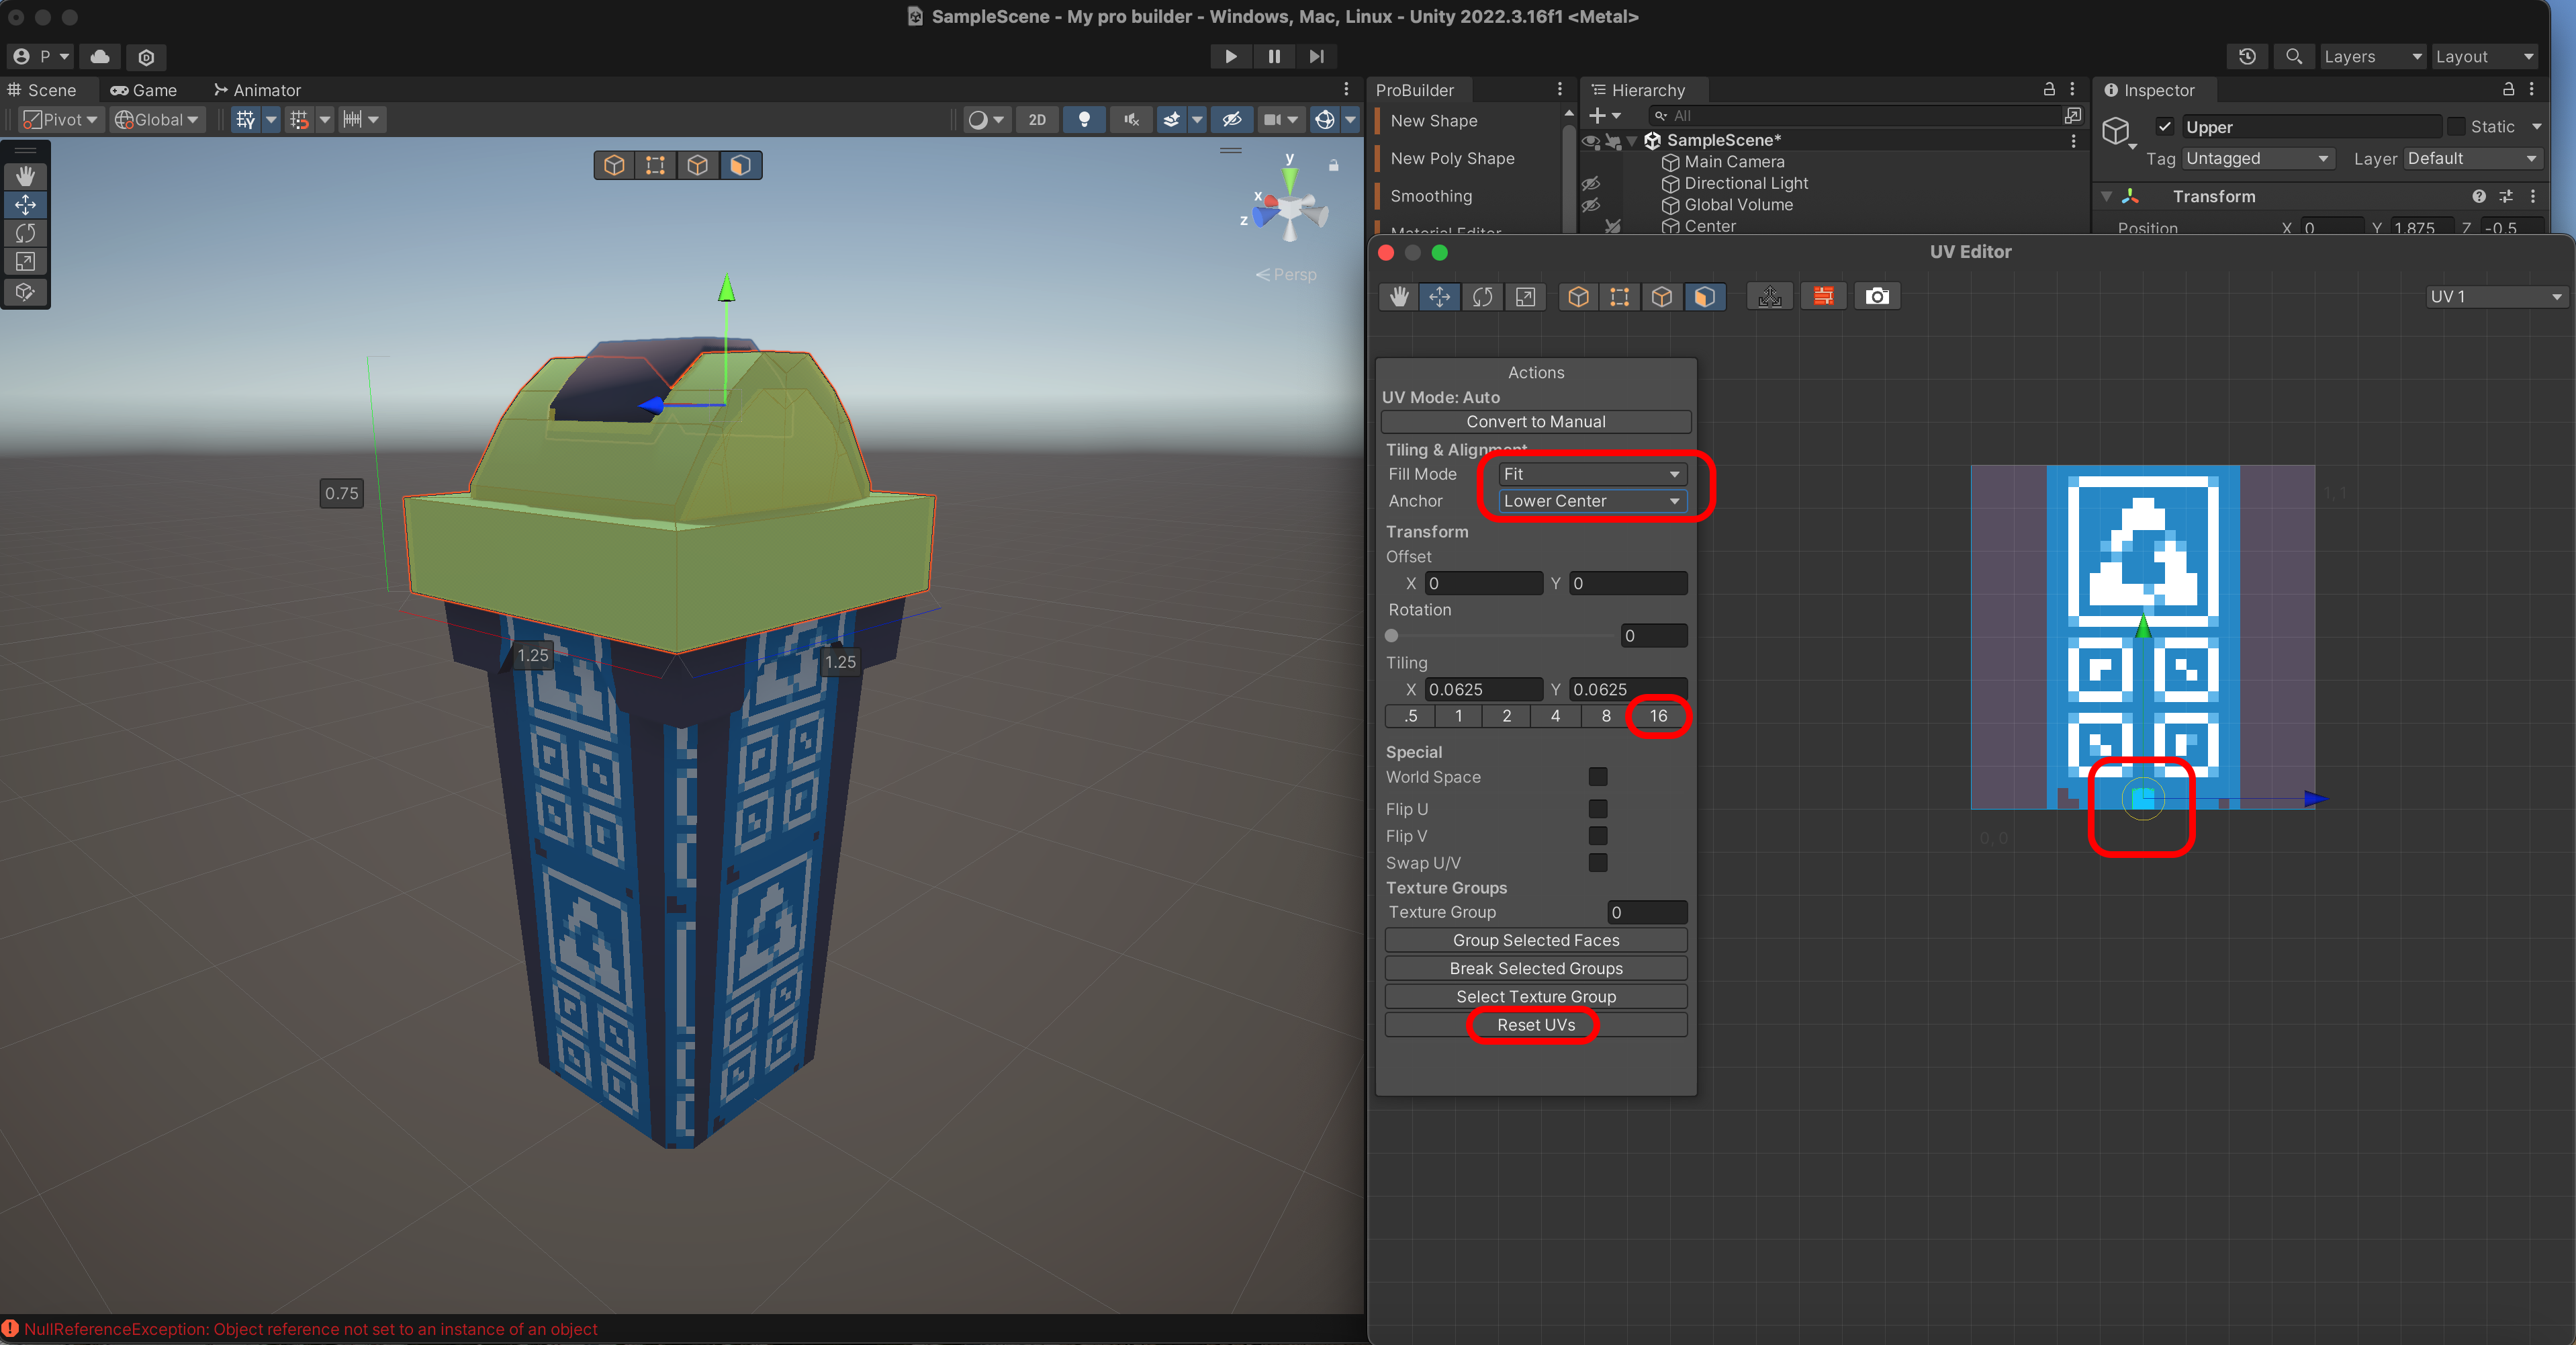
Task: Open the Fill Mode dropdown
Action: pos(1591,474)
